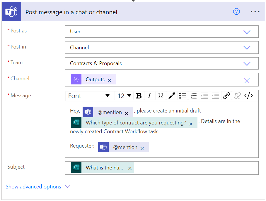Screen dimensions: 266x201
Task: Click the Teams icon on the action header
Action: point(11,12)
